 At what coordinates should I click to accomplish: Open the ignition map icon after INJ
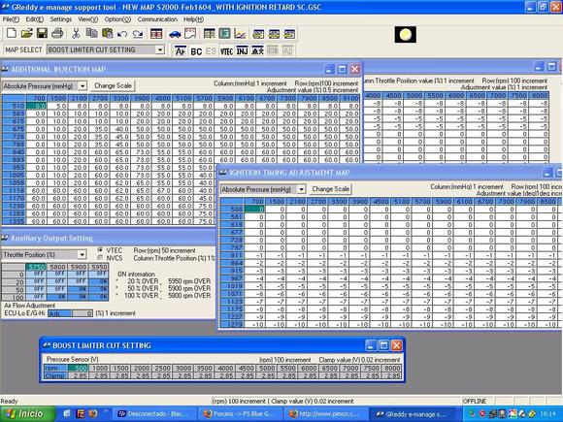pyautogui.click(x=257, y=51)
